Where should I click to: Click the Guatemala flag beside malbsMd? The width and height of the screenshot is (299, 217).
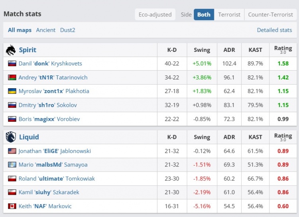click(12, 165)
